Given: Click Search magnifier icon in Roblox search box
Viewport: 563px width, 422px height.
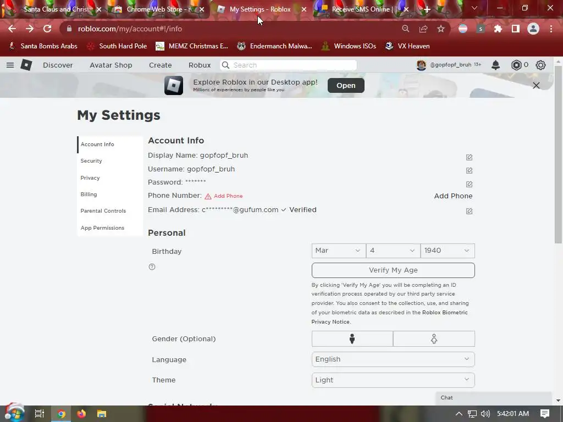Looking at the screenshot, I should [225, 65].
